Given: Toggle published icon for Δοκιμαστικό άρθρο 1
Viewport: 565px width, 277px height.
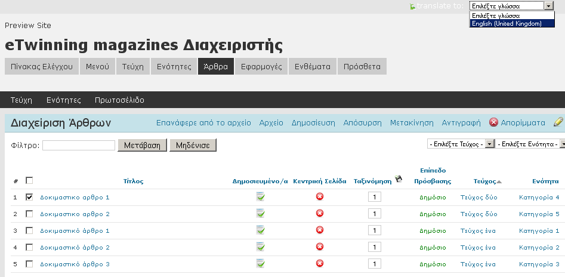Looking at the screenshot, I should [261, 230].
